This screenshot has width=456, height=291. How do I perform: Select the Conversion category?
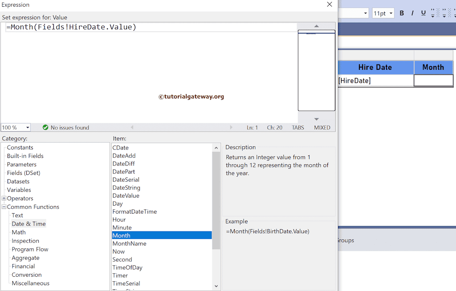[x=26, y=275]
